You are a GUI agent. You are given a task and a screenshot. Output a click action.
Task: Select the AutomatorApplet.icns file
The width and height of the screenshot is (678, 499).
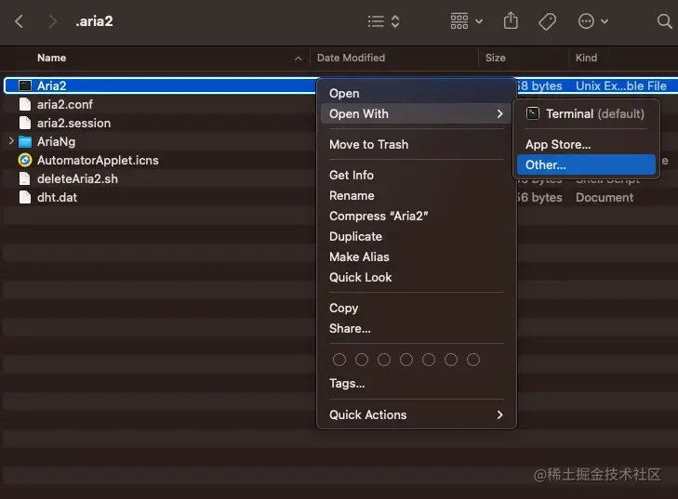[x=98, y=160]
